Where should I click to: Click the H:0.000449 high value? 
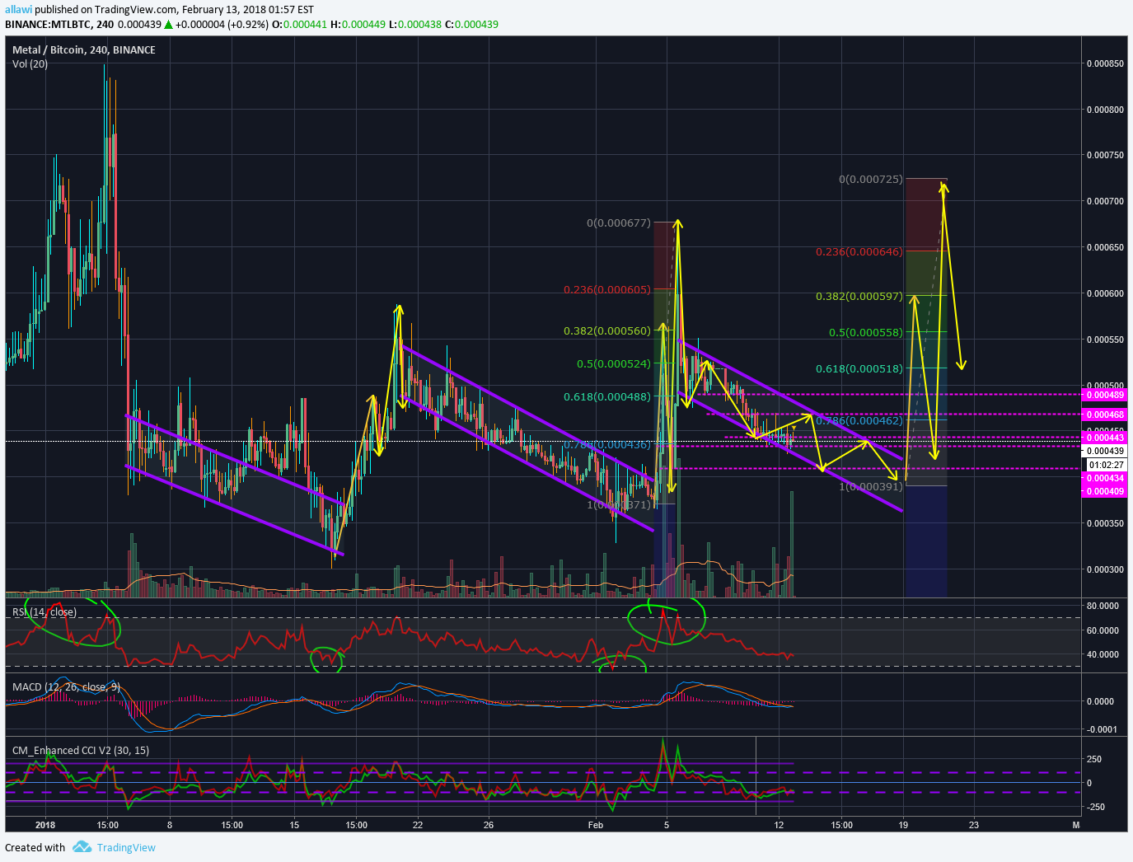coord(358,24)
